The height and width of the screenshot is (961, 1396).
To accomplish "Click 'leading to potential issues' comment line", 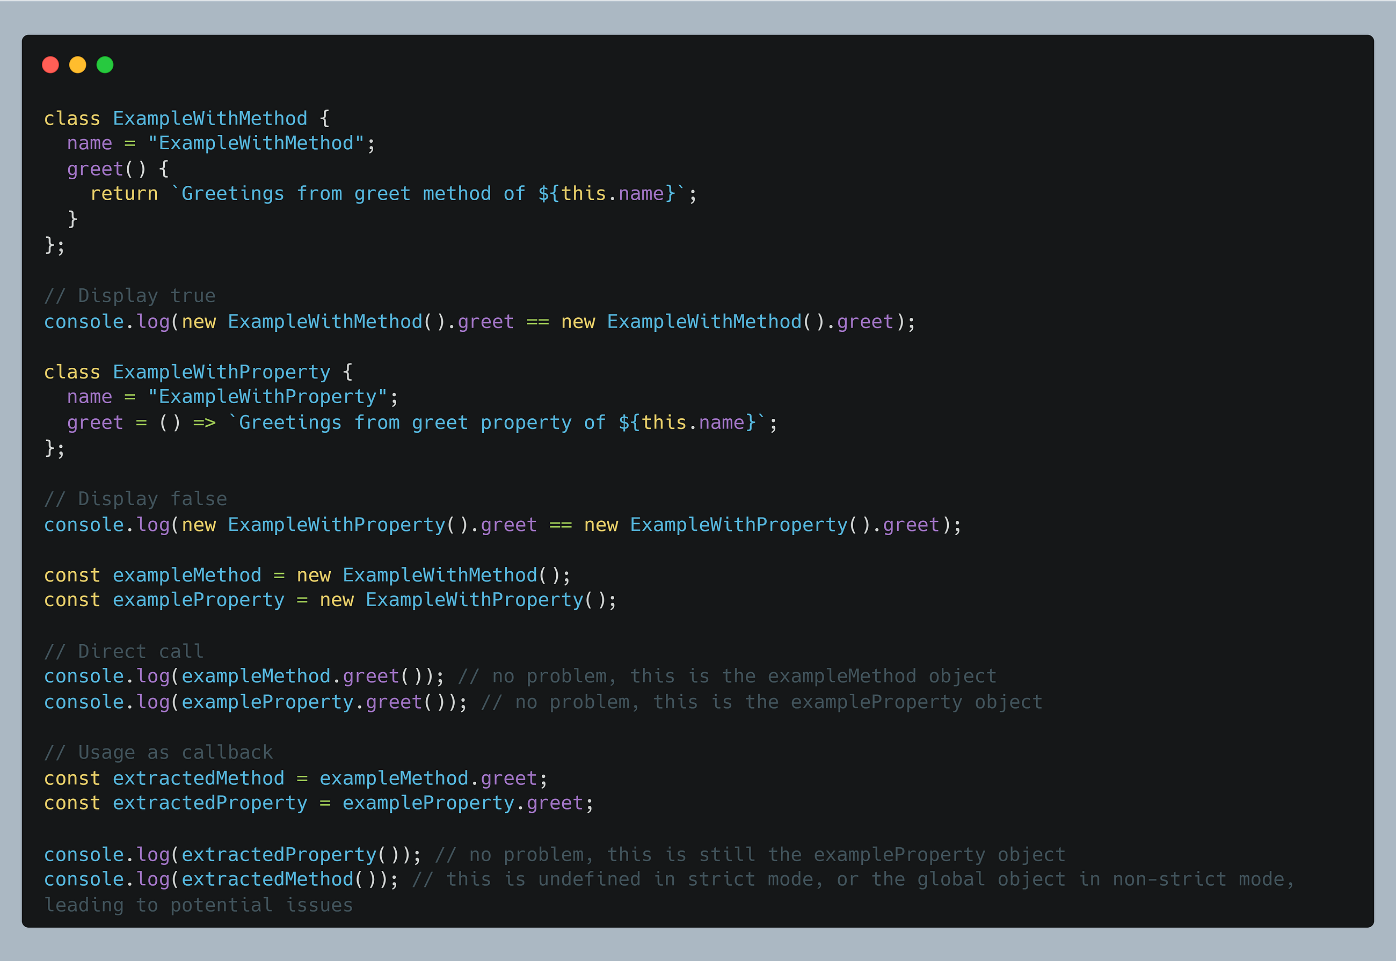I will 199,905.
